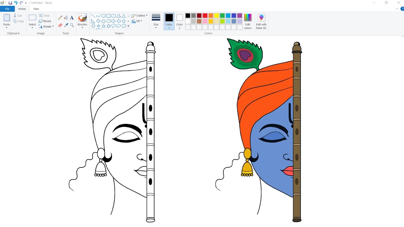Click the Copy button
404x227 pixels.
click(19, 21)
